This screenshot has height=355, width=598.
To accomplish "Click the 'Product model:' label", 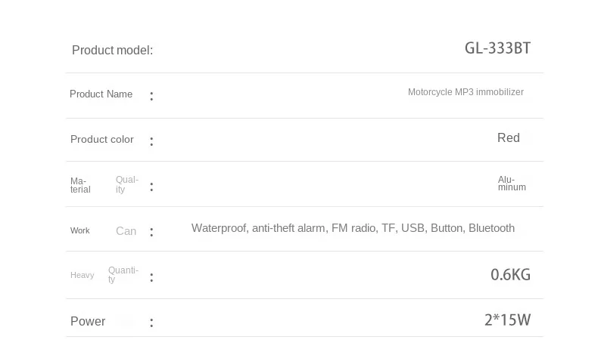I will [x=112, y=50].
